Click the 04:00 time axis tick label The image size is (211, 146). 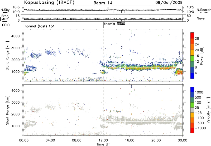click(50, 140)
